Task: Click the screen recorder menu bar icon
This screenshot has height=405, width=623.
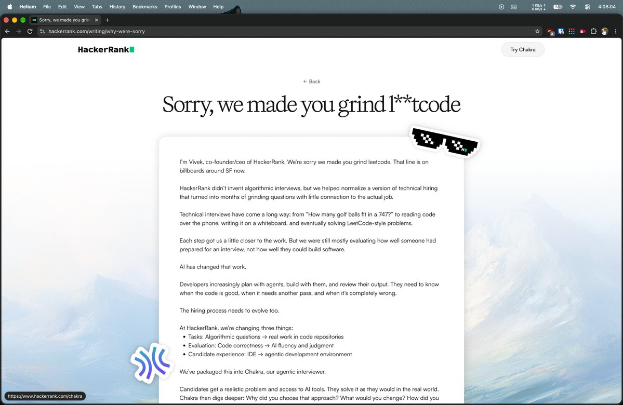Action: (x=514, y=7)
